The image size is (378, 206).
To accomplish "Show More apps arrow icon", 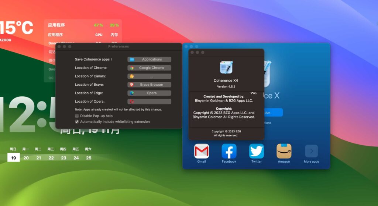I will tap(311, 151).
